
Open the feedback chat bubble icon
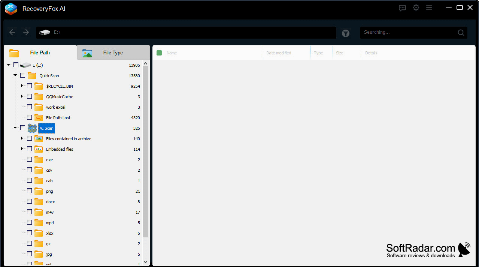coord(402,8)
